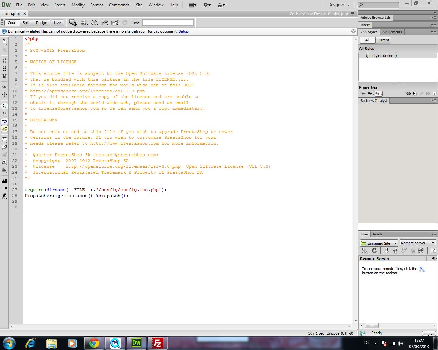Open the Modify menu
438x350 pixels.
pyautogui.click(x=78, y=5)
